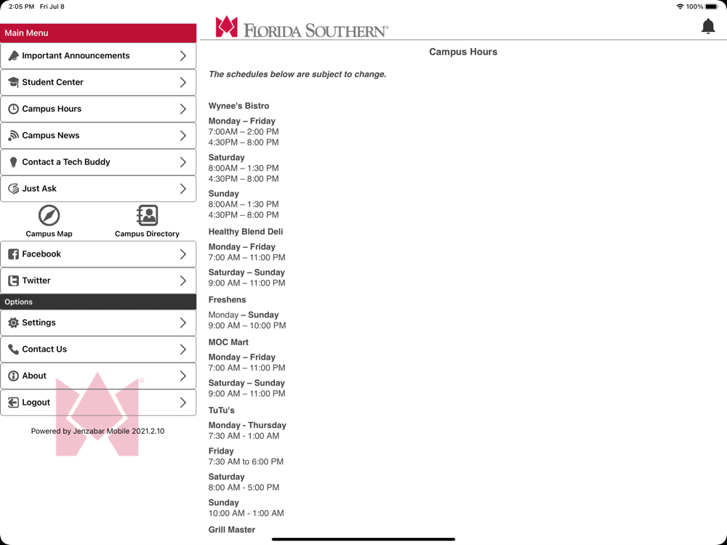The height and width of the screenshot is (545, 727).
Task: Click the Logout row chevron arrow
Action: click(x=183, y=403)
